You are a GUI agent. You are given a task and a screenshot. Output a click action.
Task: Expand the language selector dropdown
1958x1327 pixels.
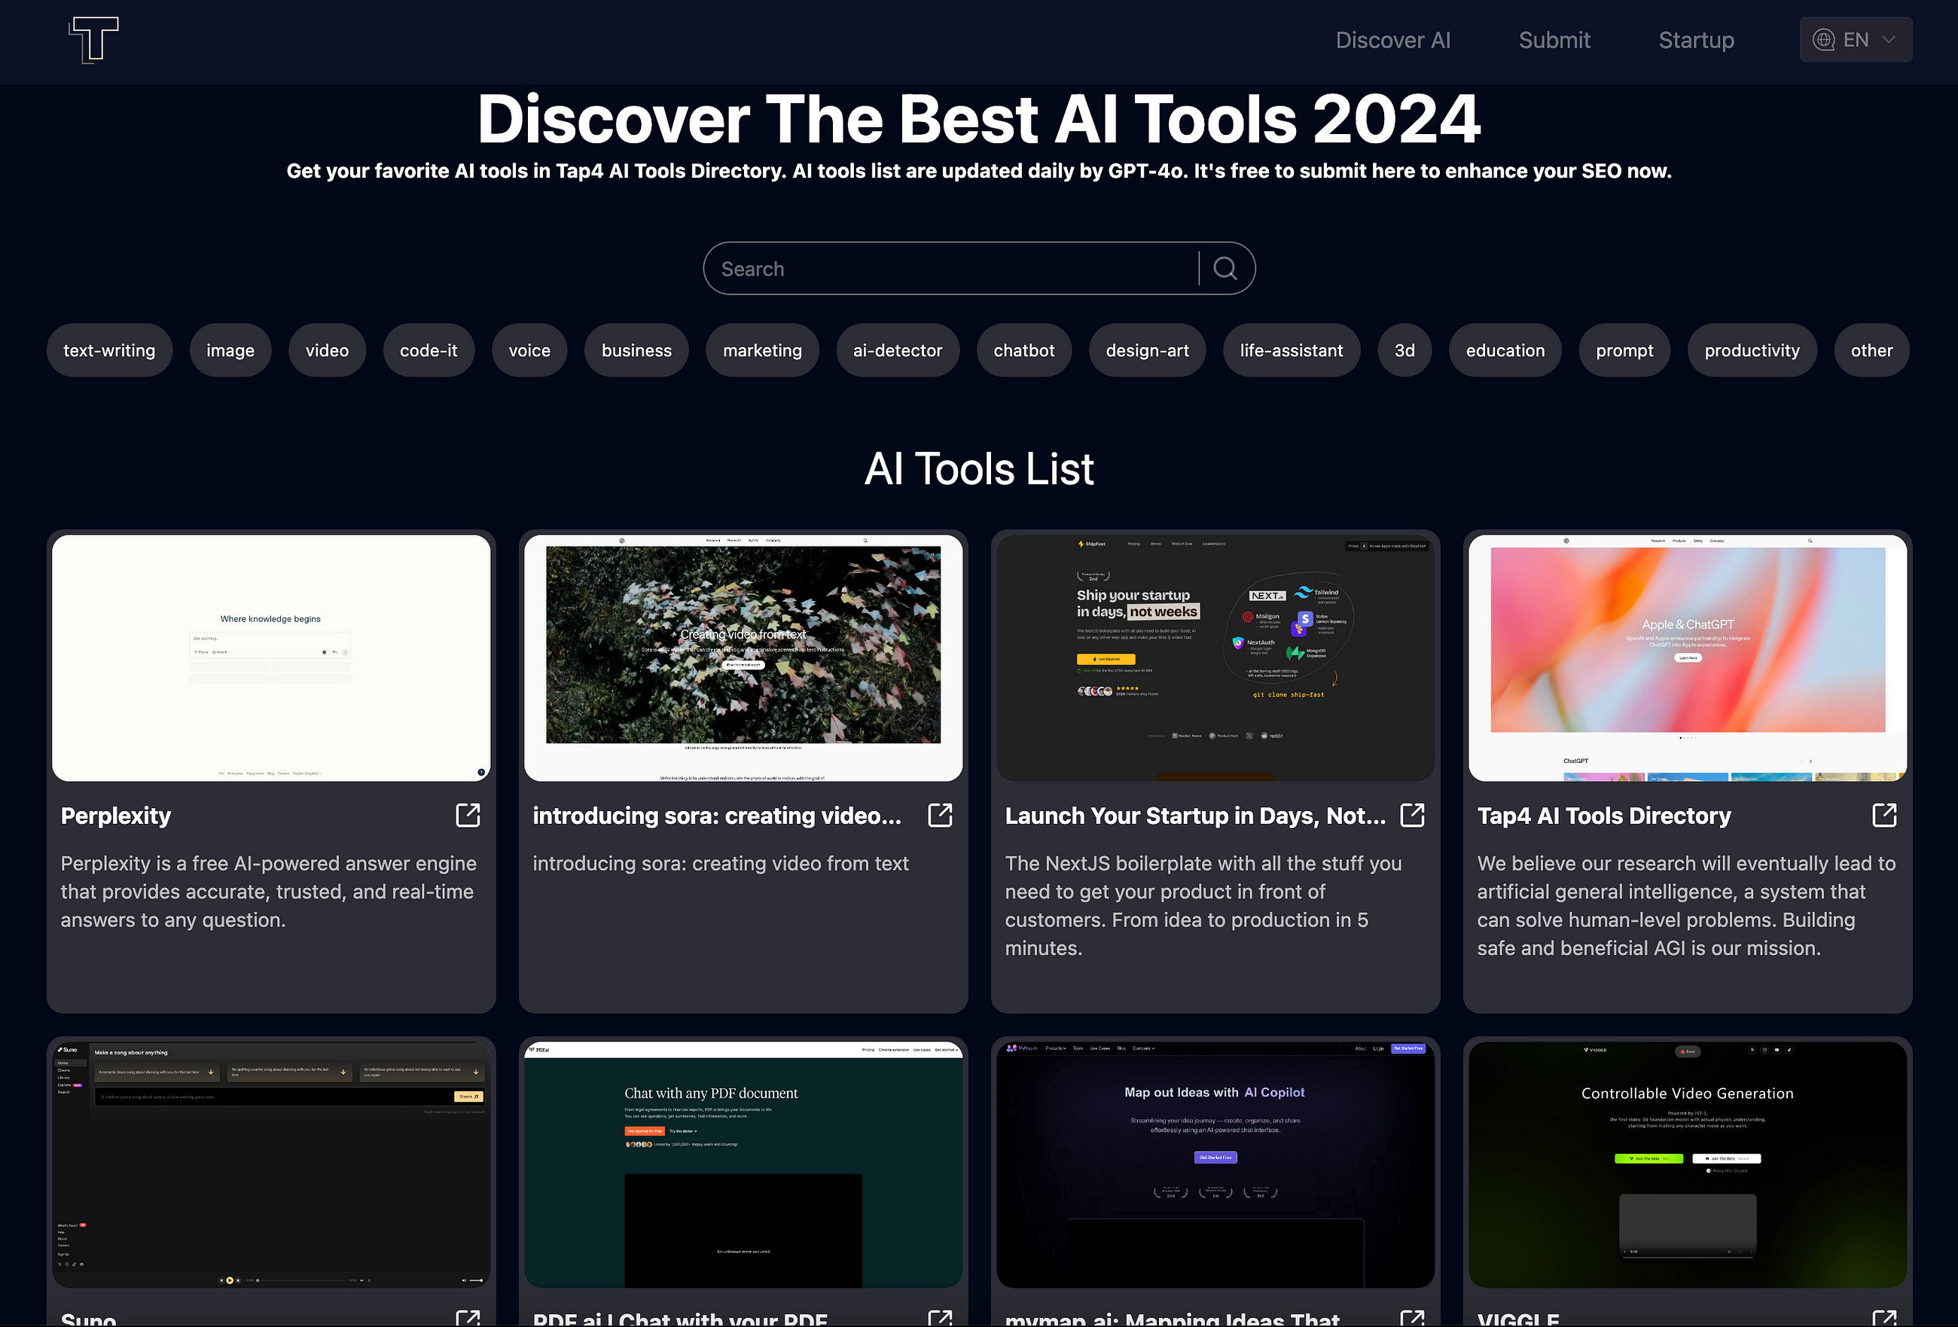[1856, 38]
